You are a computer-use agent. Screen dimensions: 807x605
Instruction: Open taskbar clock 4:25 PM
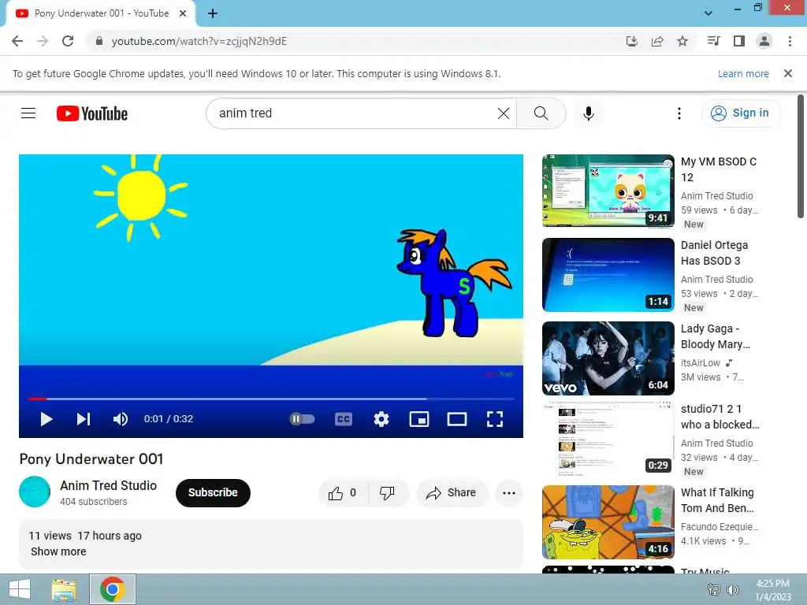[772, 589]
